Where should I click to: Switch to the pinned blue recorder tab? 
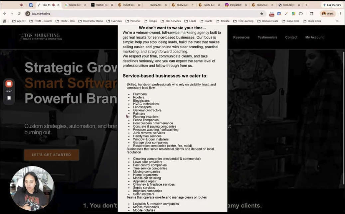31,5
